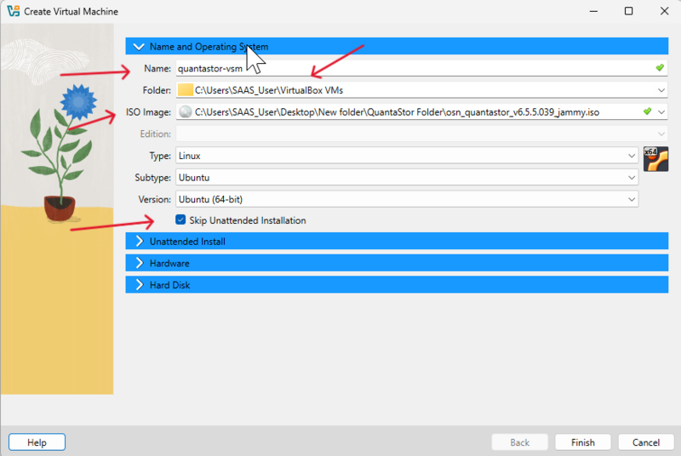The width and height of the screenshot is (681, 456).
Task: Collapse Name and Operating System section
Action: 397,47
